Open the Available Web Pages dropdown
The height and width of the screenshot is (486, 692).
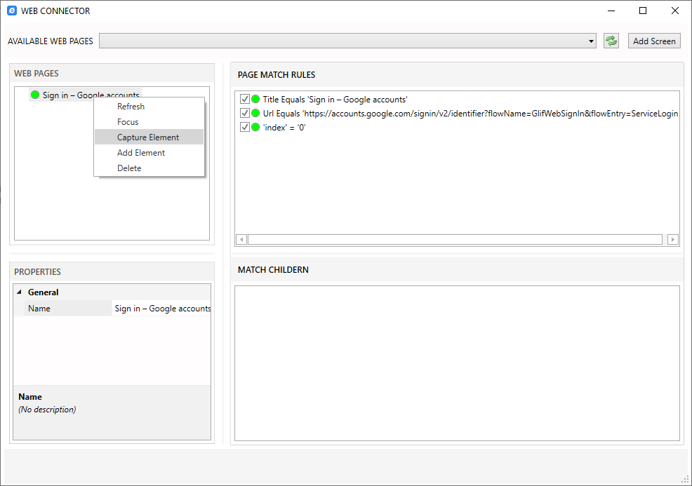(x=590, y=41)
